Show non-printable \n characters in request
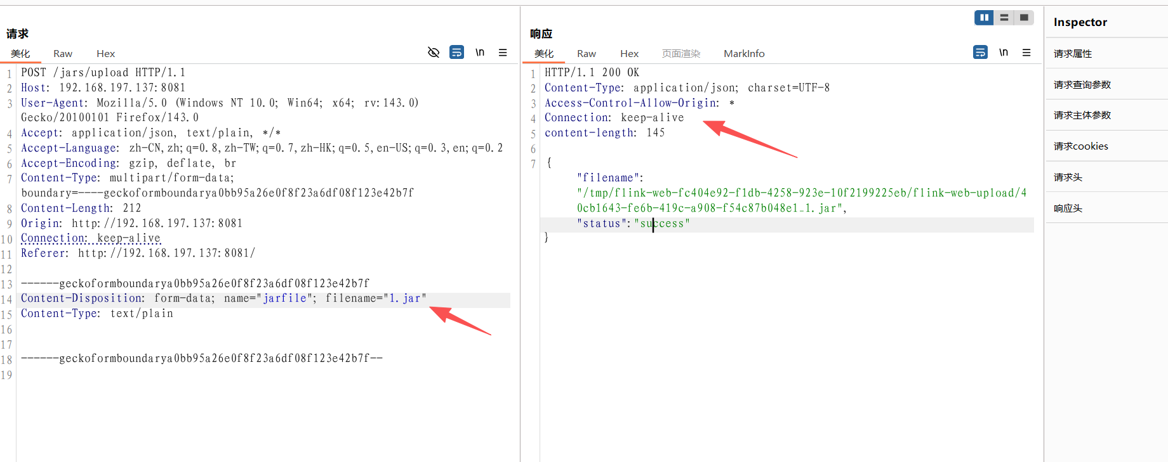The width and height of the screenshot is (1168, 462). 480,53
